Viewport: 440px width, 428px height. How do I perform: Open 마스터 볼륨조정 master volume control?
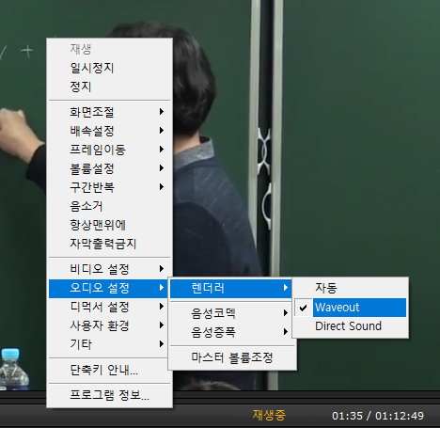pos(232,357)
